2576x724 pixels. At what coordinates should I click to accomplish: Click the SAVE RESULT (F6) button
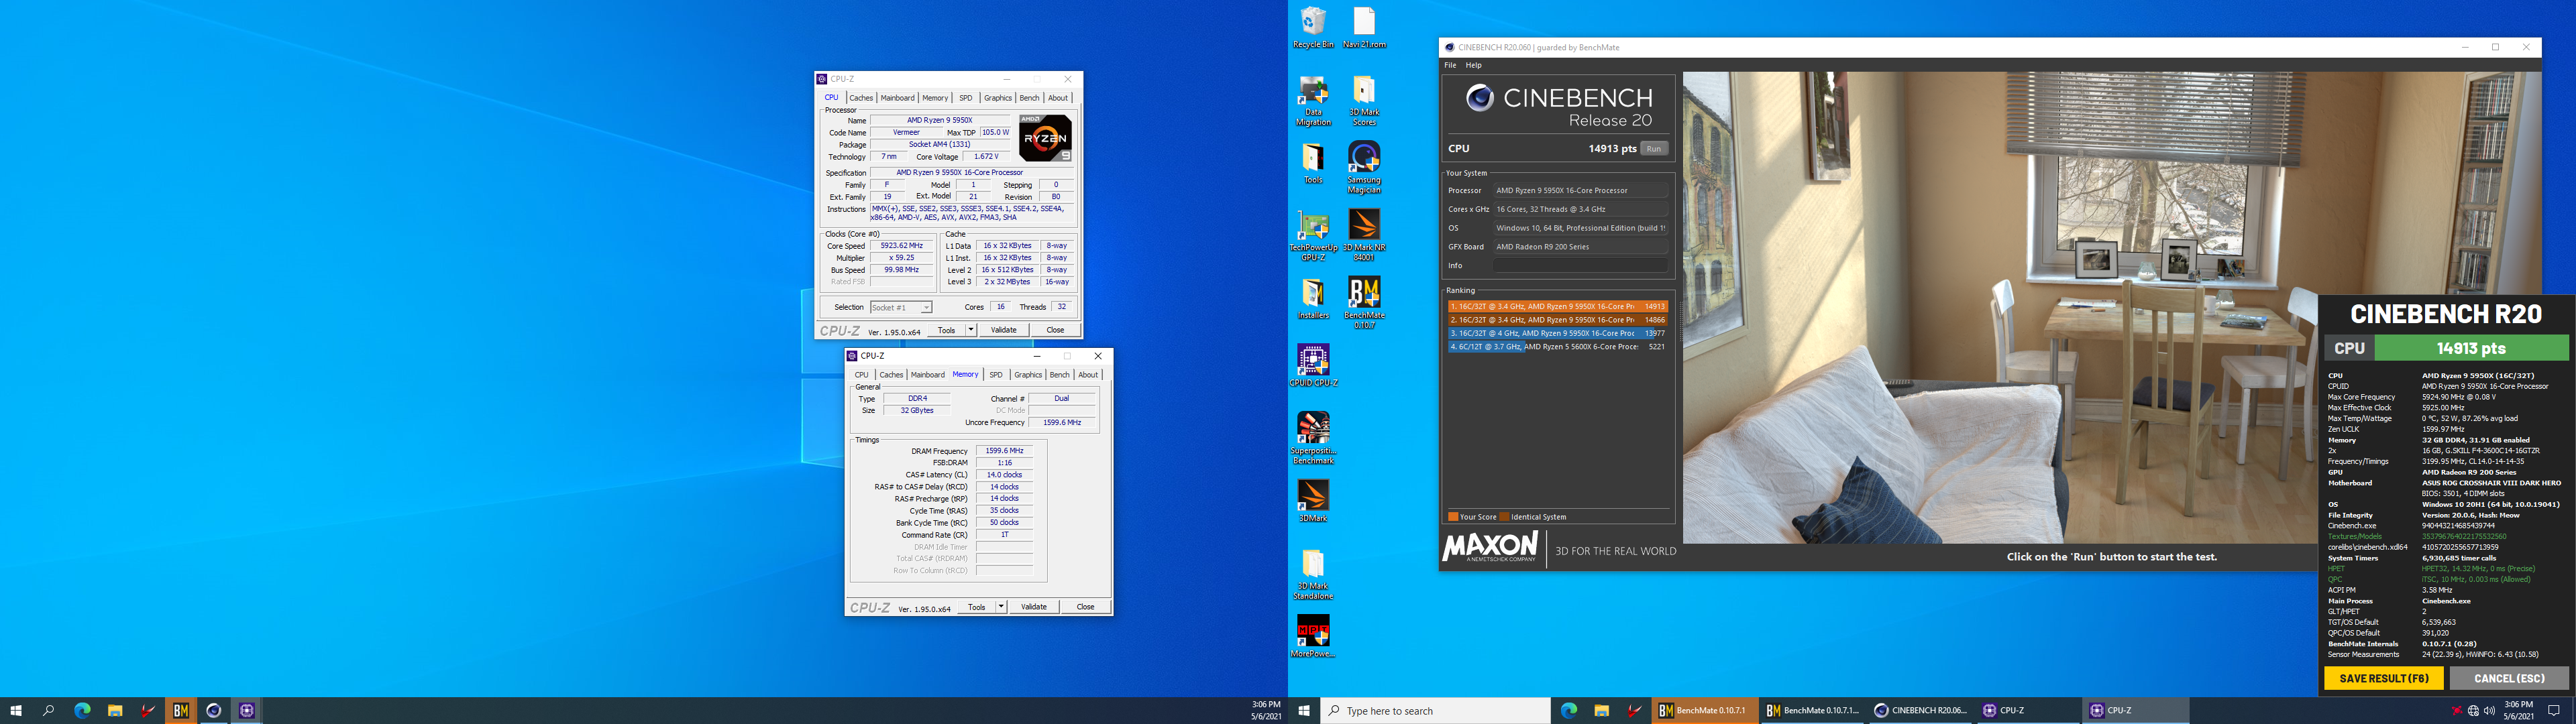click(x=2383, y=678)
